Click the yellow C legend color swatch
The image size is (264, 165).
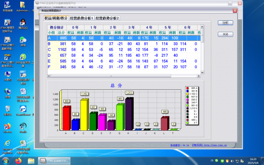(x=187, y=94)
